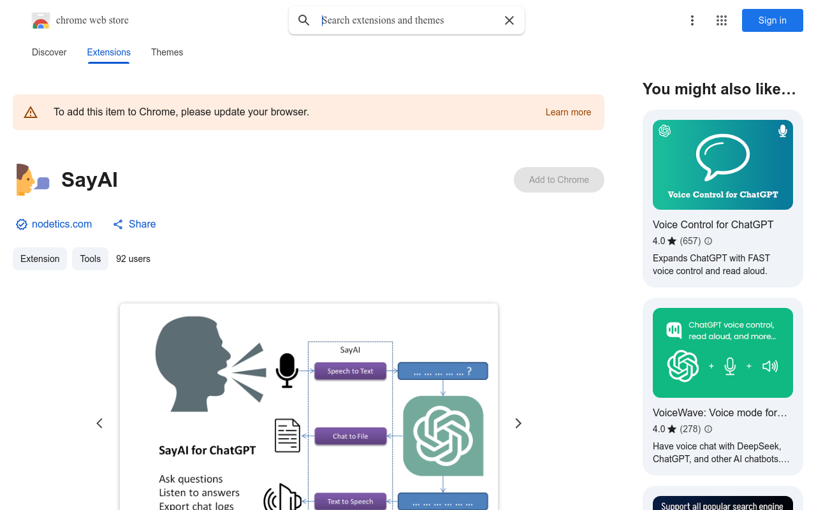Go to the Discover tab
Viewport: 816px width, 510px height.
49,52
